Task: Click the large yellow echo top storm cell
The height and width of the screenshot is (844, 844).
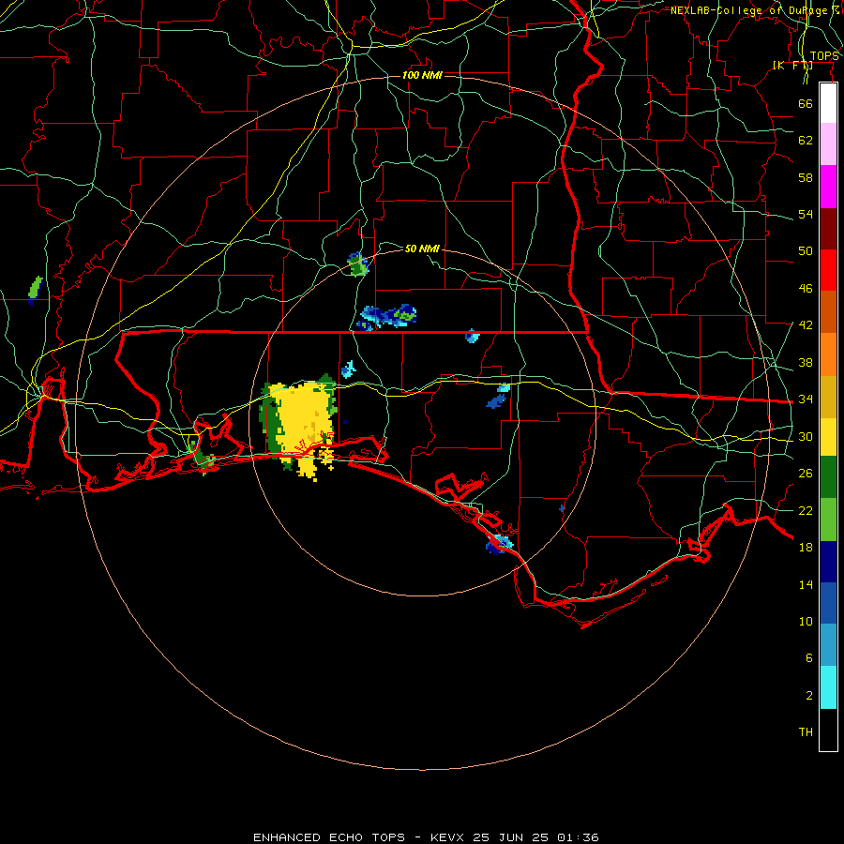Action: click(301, 423)
